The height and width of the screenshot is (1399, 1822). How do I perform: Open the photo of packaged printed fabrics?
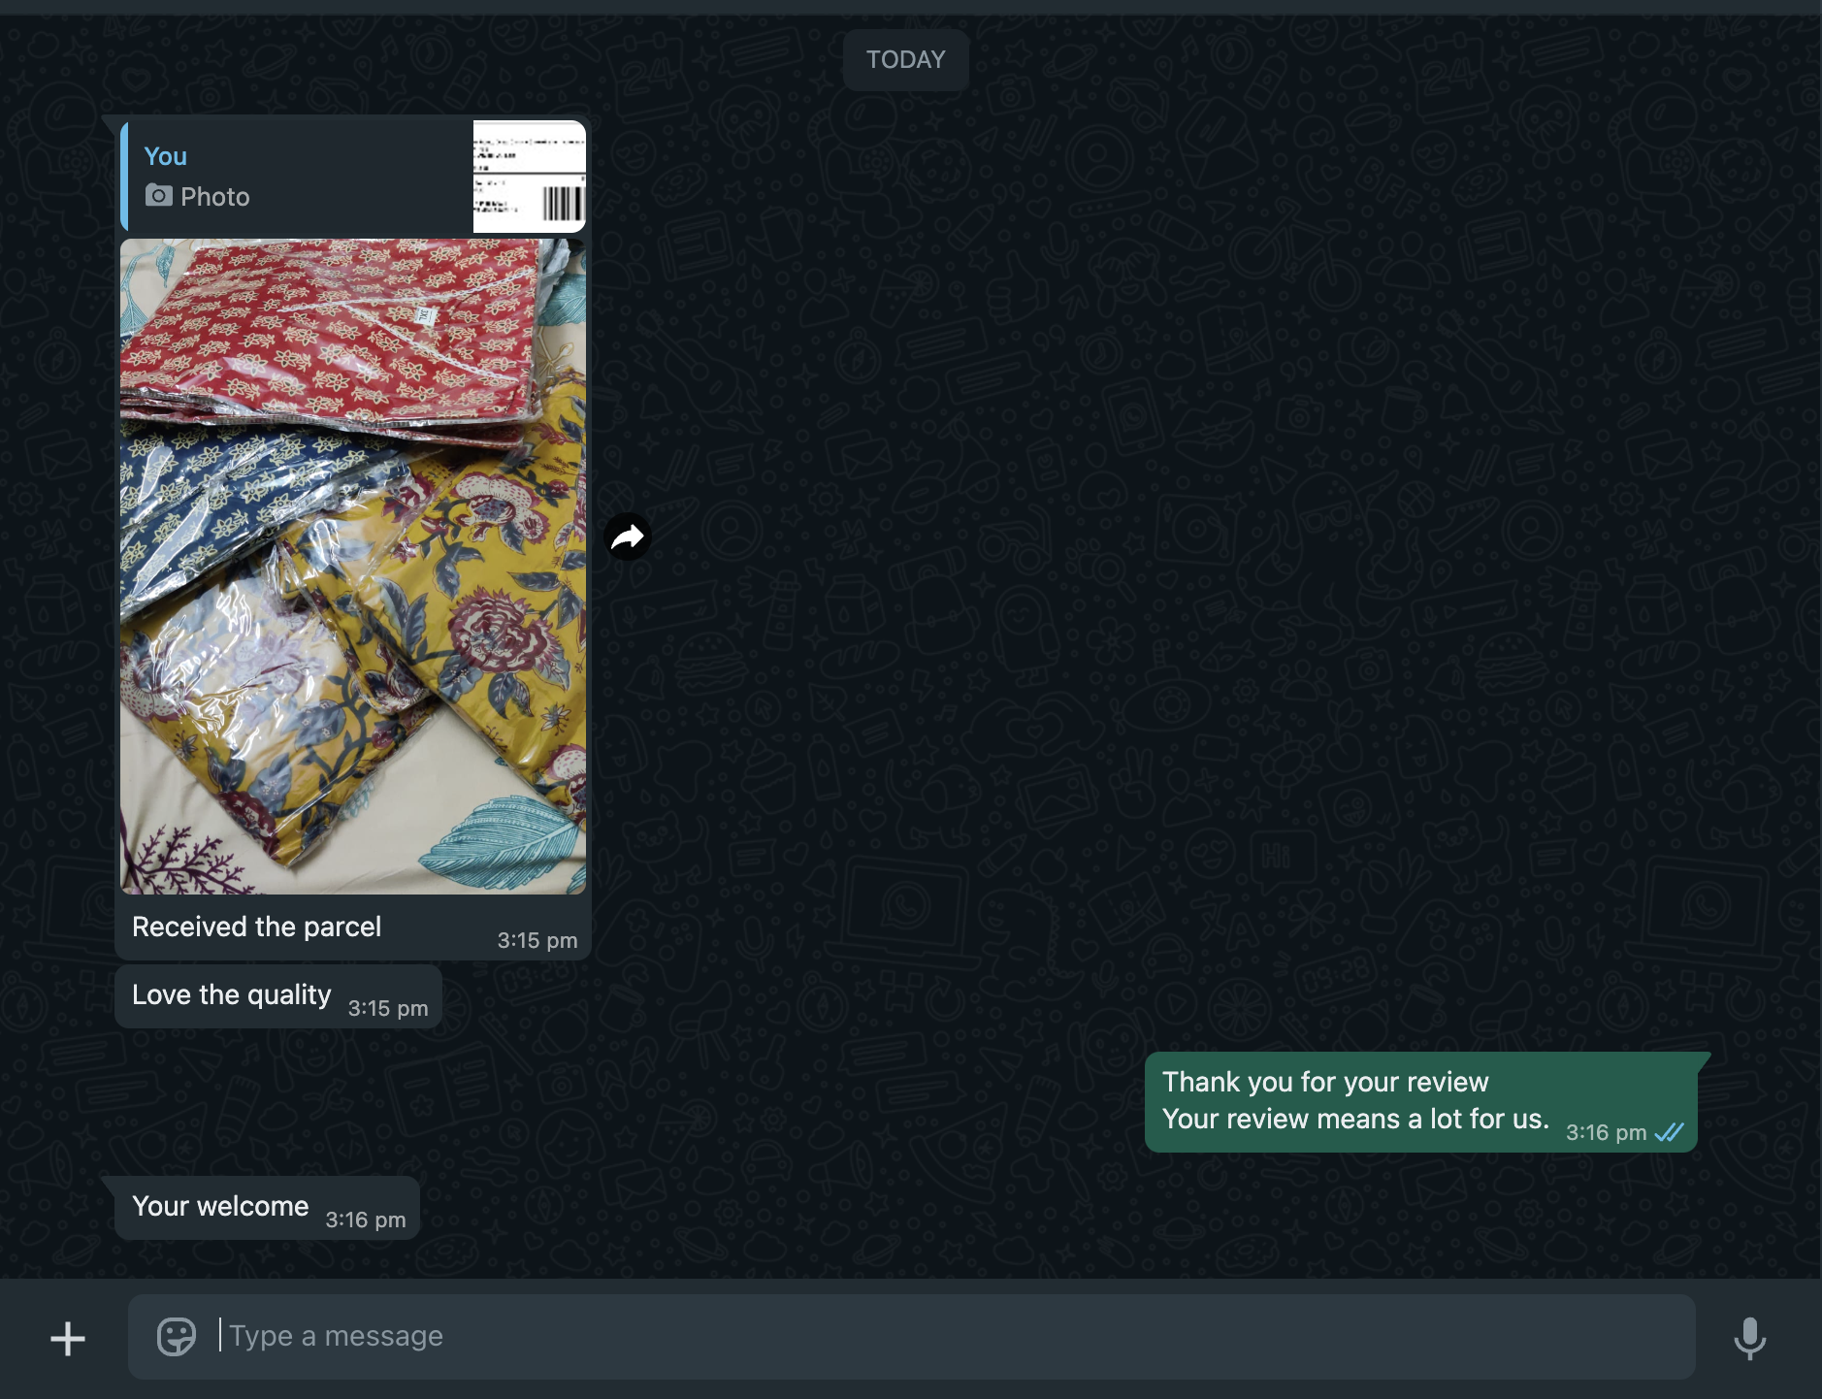[353, 566]
